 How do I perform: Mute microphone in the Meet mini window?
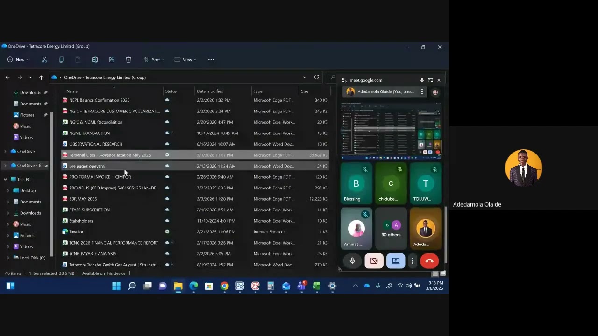tap(352, 261)
